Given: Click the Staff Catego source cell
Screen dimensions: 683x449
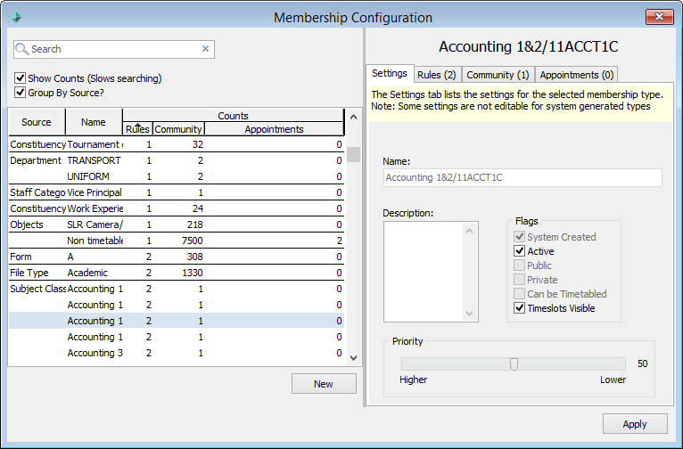Looking at the screenshot, I should tap(37, 192).
